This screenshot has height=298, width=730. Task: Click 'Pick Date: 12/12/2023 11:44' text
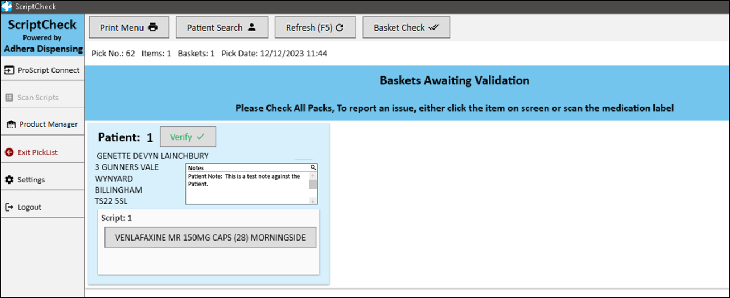(274, 54)
